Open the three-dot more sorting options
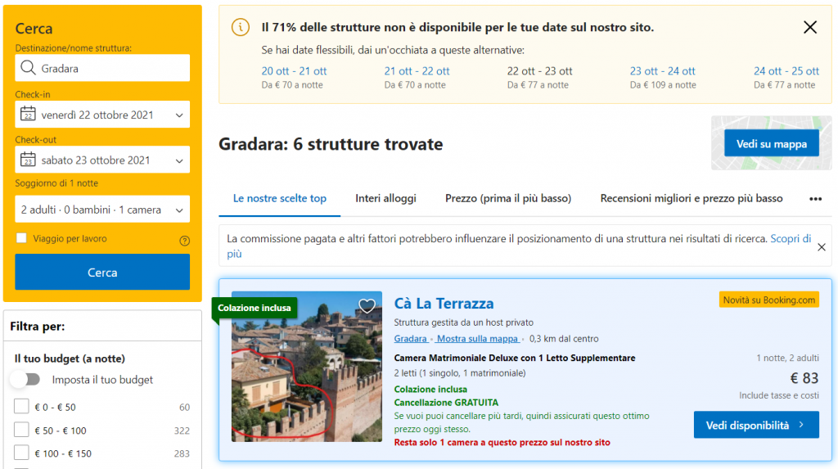This screenshot has width=838, height=469. pos(815,199)
